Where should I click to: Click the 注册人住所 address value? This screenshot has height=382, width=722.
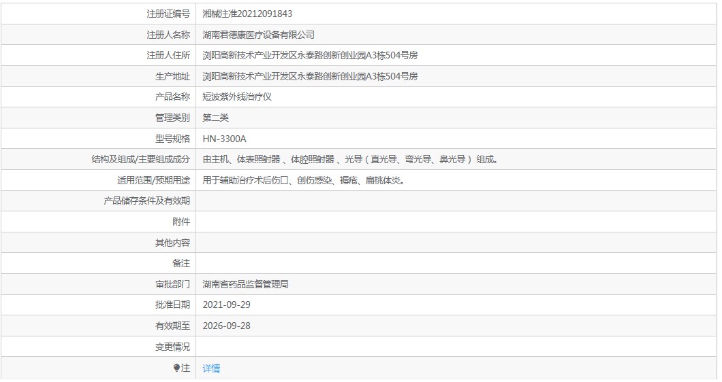[310, 55]
